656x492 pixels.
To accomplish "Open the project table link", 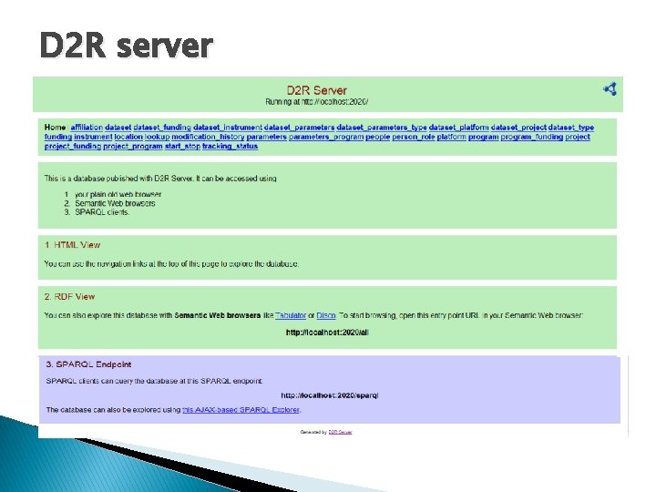I will point(578,137).
